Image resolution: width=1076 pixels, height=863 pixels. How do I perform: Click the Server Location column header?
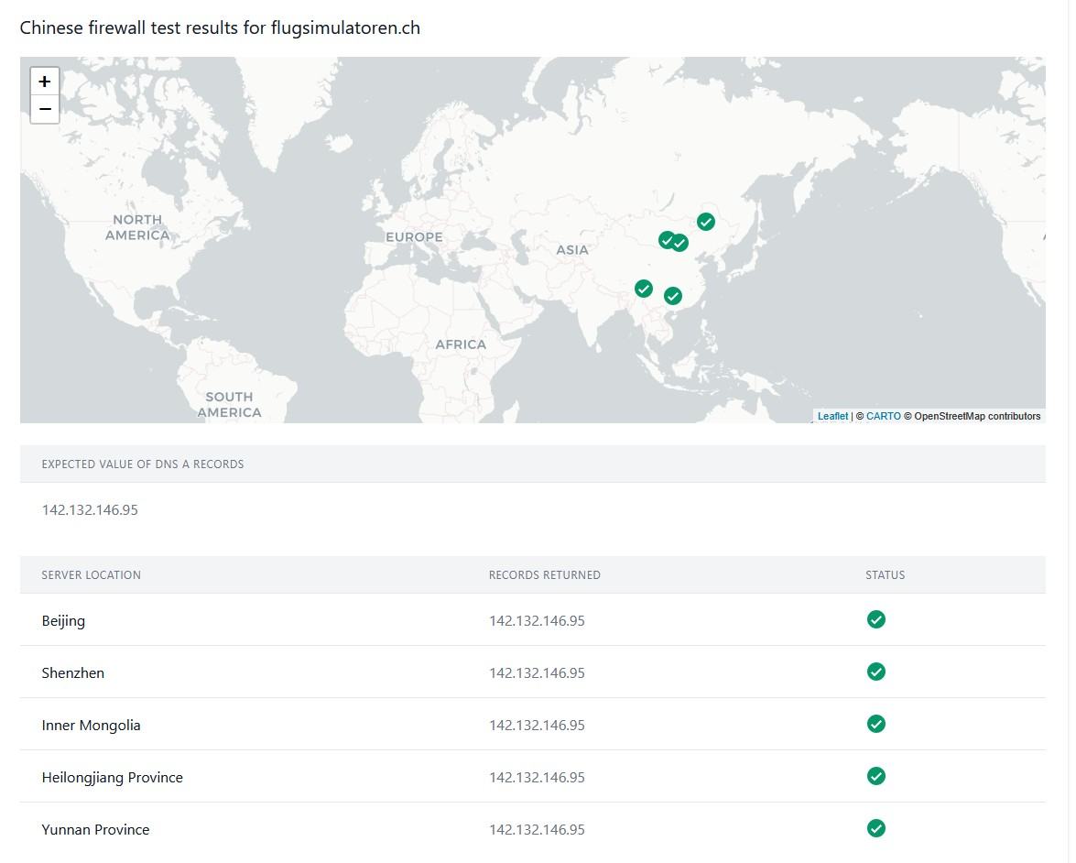(x=91, y=575)
